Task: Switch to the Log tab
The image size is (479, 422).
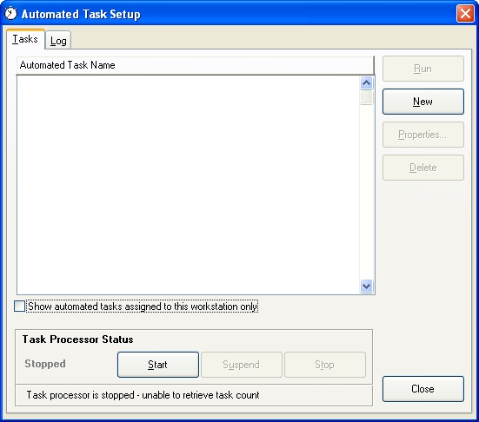Action: coord(58,40)
